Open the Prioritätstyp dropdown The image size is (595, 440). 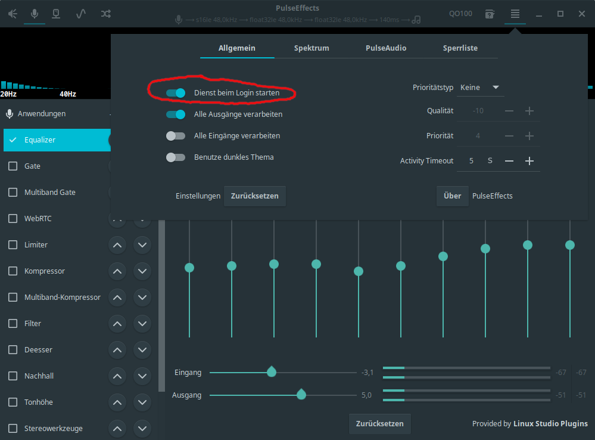[480, 88]
